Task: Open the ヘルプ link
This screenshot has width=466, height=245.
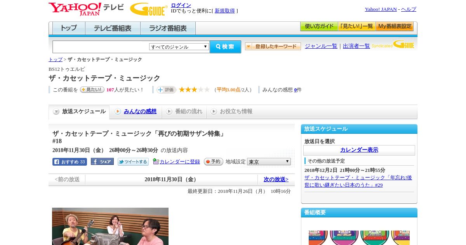Action: (409, 9)
